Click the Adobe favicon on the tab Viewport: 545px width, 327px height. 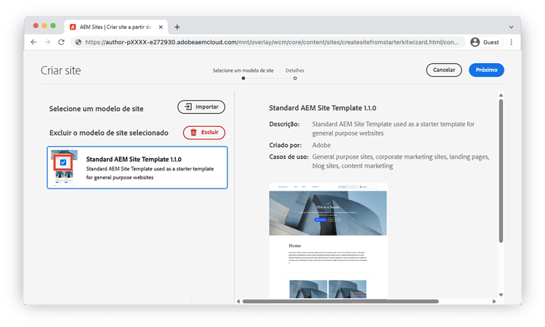(73, 27)
